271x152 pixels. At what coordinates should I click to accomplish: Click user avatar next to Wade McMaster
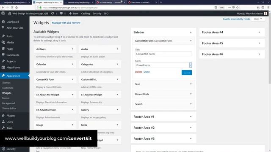click(265, 14)
